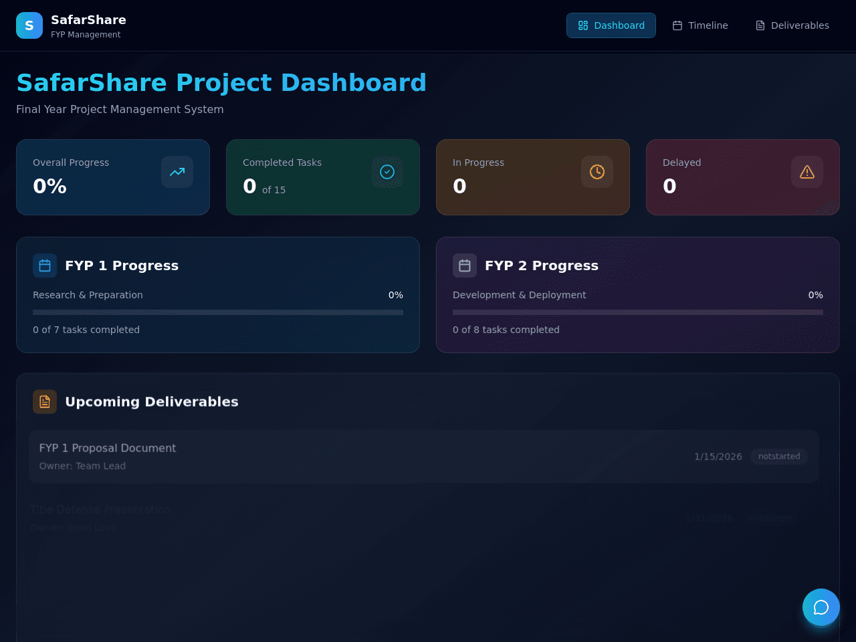The height and width of the screenshot is (642, 856).
Task: Click the 1/15/2026 due date
Action: pyautogui.click(x=718, y=457)
